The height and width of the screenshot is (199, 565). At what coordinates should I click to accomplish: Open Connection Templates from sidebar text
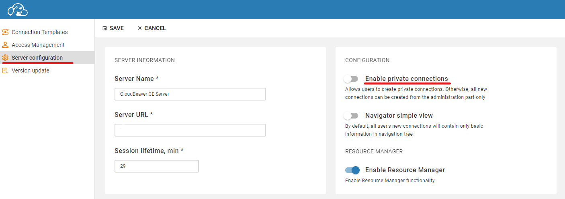click(40, 32)
